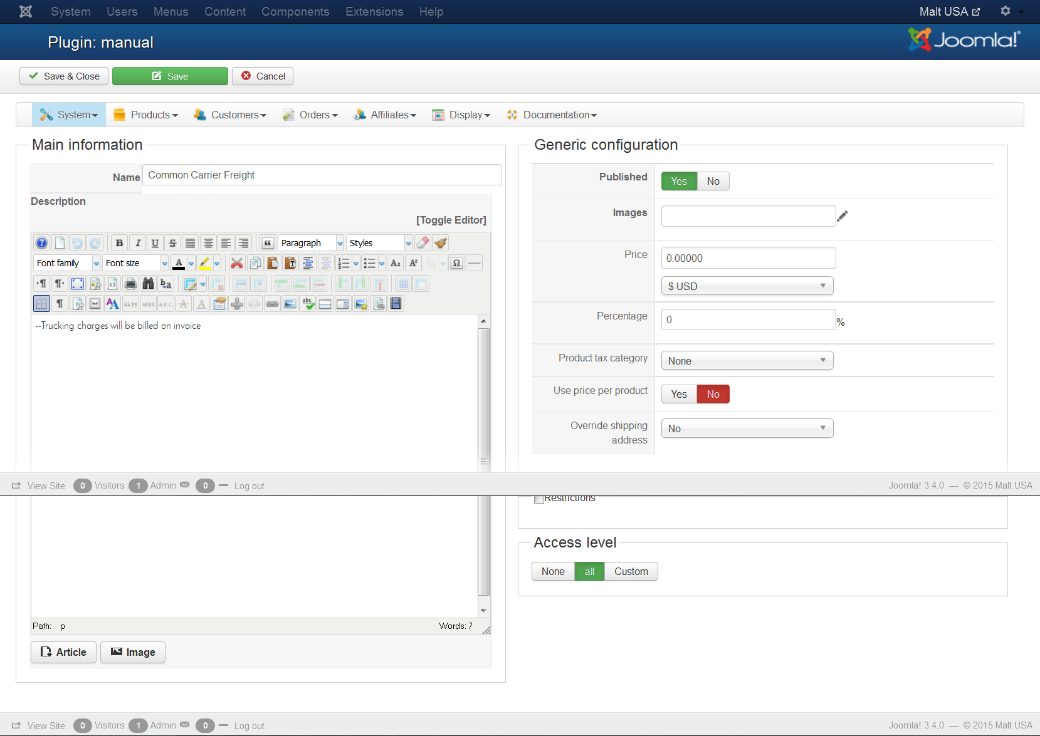
Task: Open the $ USD currency dropdown
Action: (x=747, y=286)
